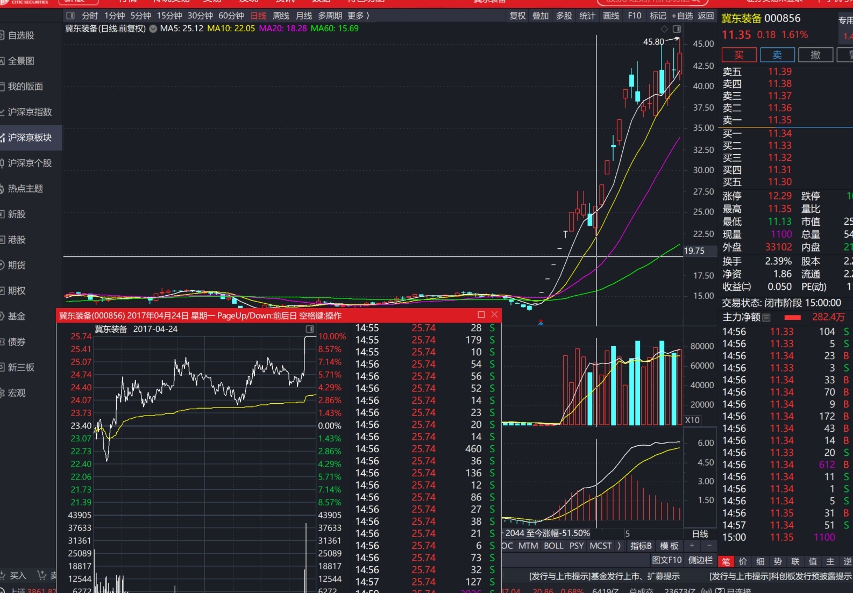This screenshot has width=853, height=593.
Task: Click 返回 back button
Action: [706, 16]
